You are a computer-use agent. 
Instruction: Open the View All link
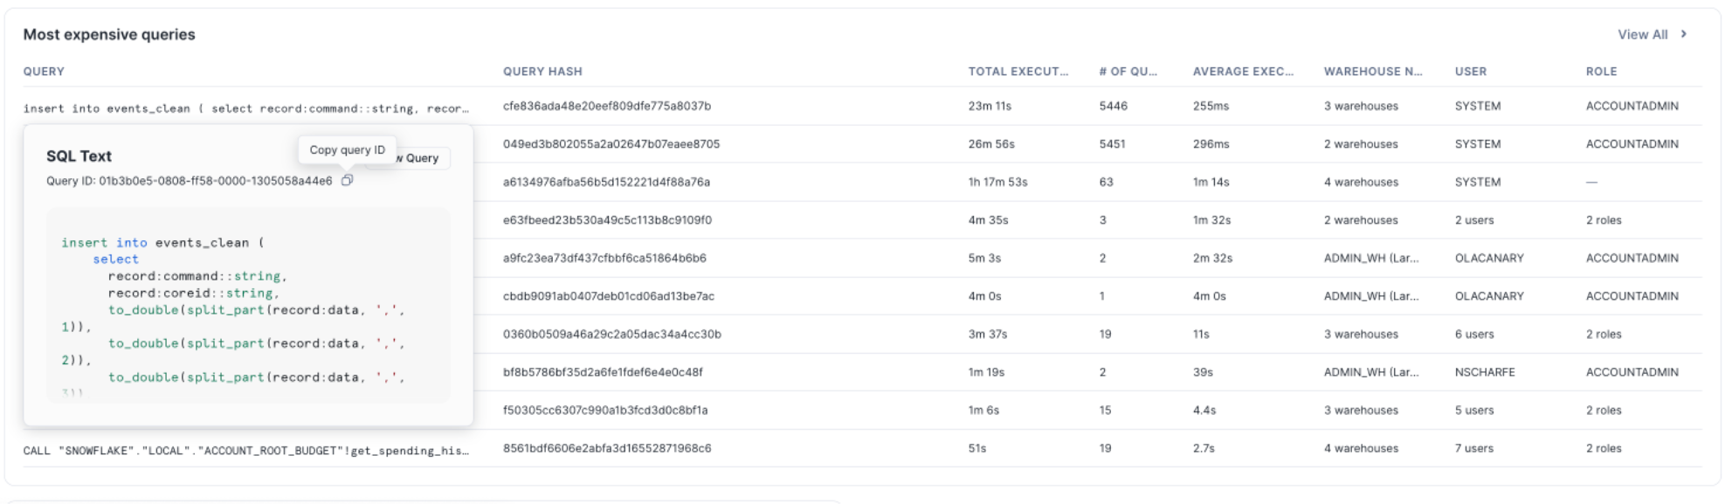coord(1642,35)
